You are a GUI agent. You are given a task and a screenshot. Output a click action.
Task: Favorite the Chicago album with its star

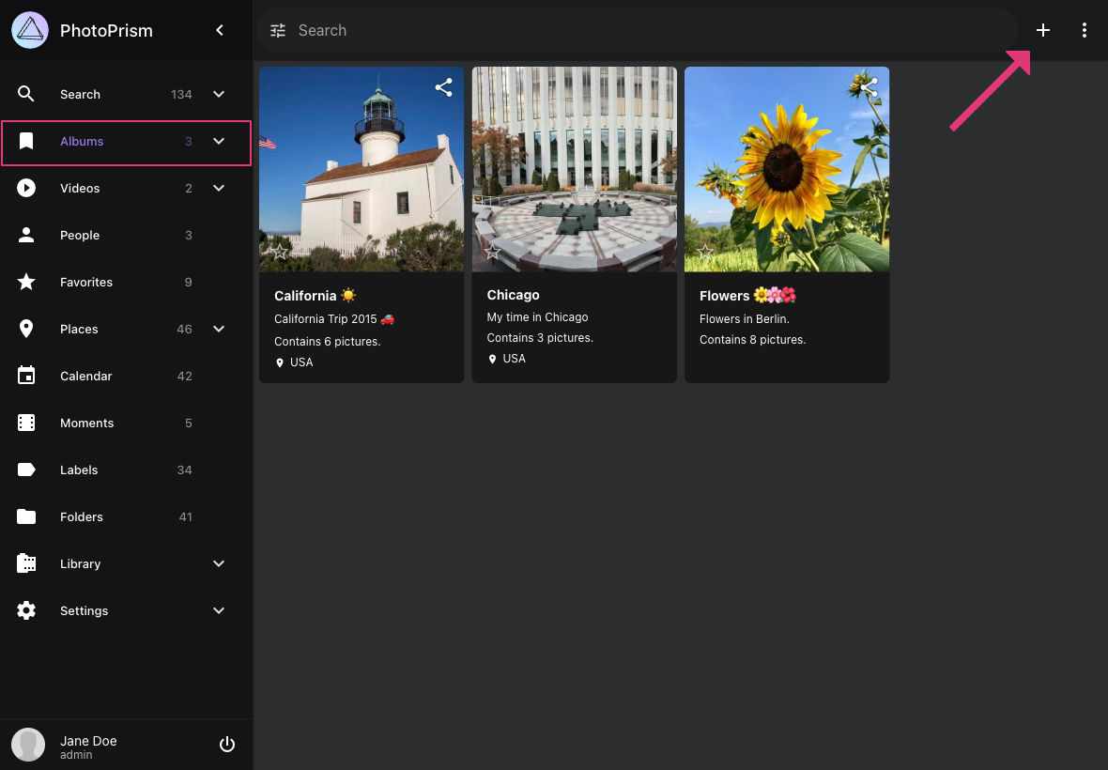click(x=492, y=252)
